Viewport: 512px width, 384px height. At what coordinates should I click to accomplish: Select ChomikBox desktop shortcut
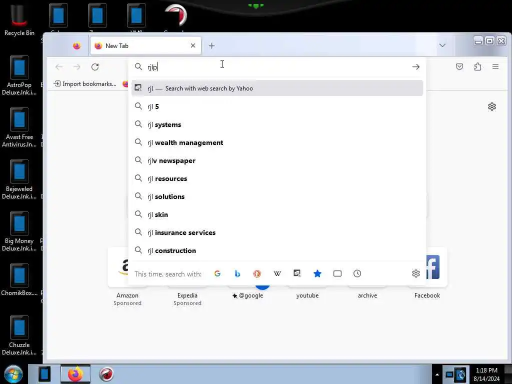(19, 280)
